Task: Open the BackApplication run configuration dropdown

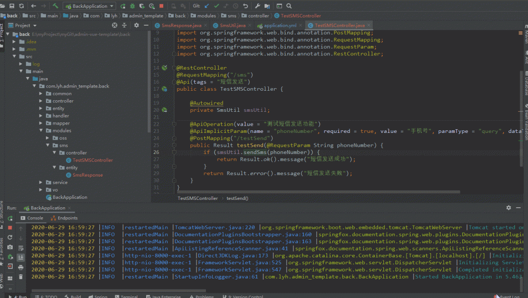Action: click(x=90, y=6)
